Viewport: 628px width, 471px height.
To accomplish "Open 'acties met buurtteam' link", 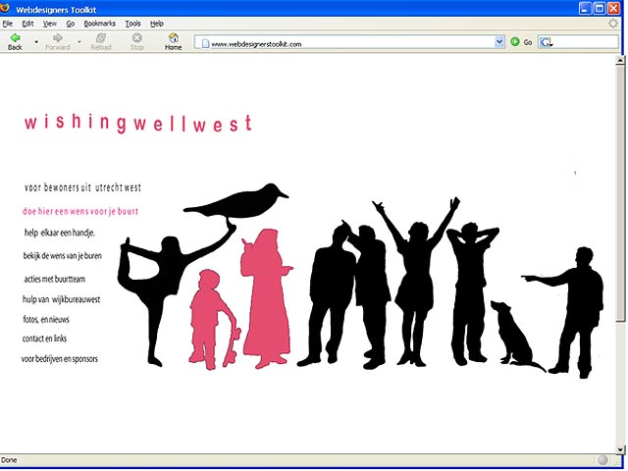I will point(55,279).
